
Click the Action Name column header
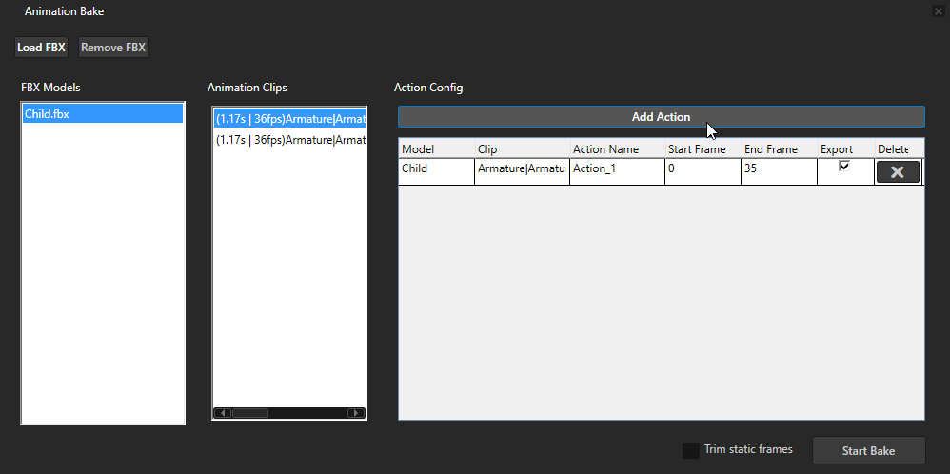[x=618, y=149]
